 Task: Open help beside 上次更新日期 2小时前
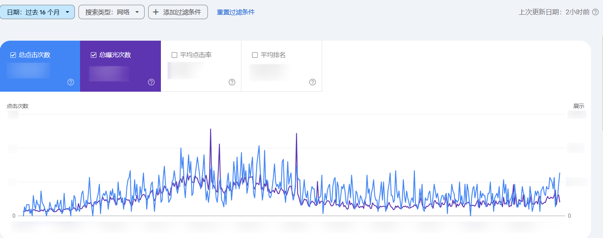pyautogui.click(x=595, y=12)
